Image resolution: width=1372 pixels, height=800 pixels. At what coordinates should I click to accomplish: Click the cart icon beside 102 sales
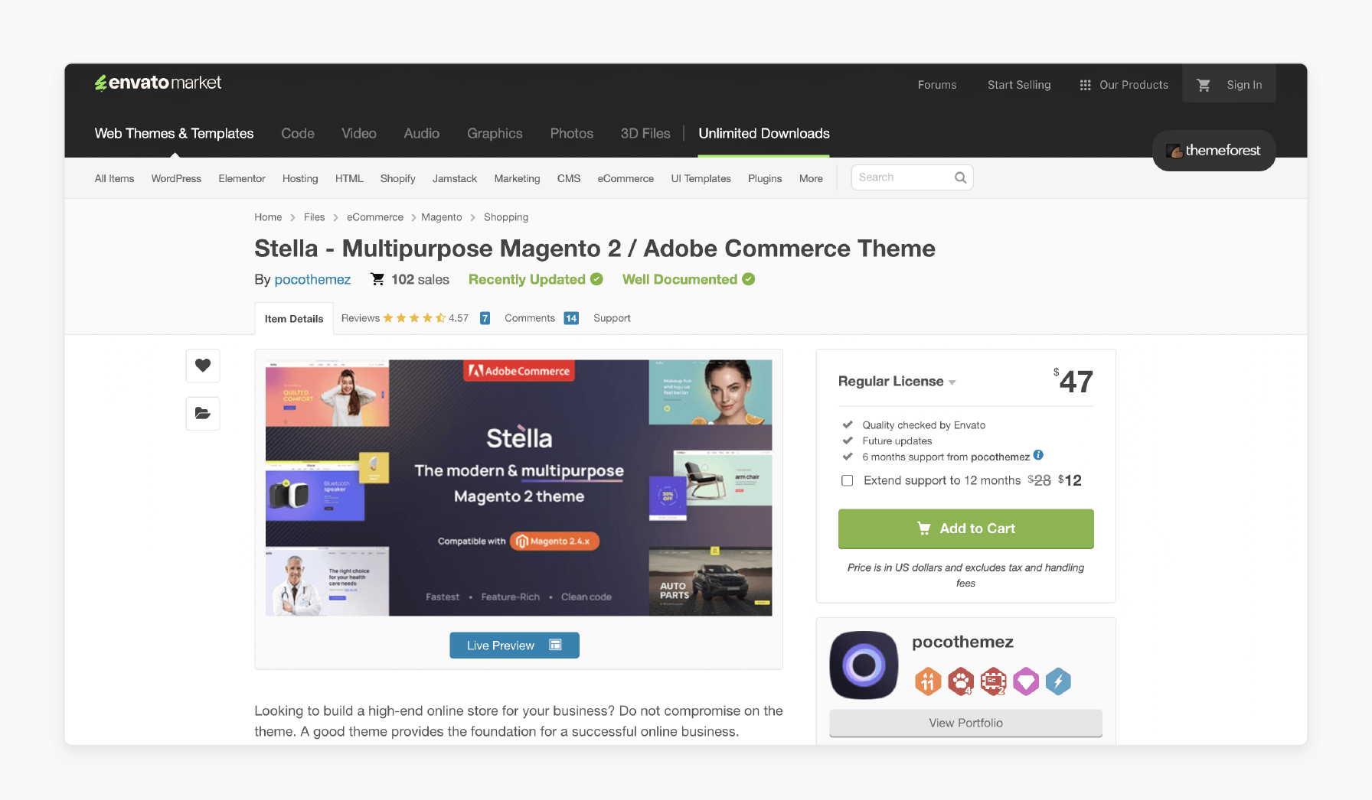pyautogui.click(x=377, y=279)
